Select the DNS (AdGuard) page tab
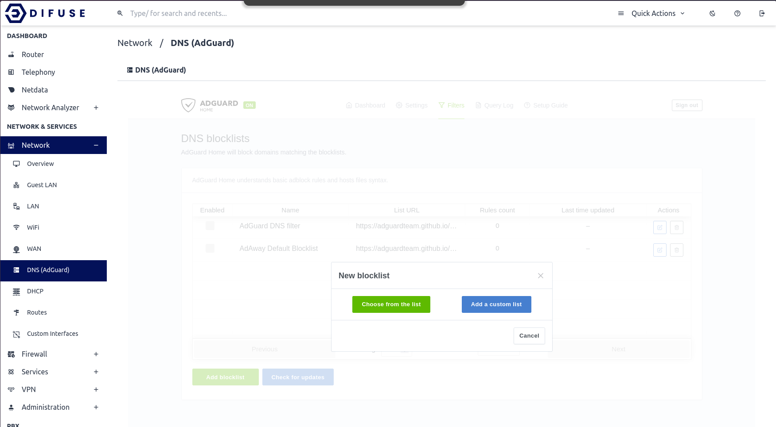 click(x=156, y=70)
